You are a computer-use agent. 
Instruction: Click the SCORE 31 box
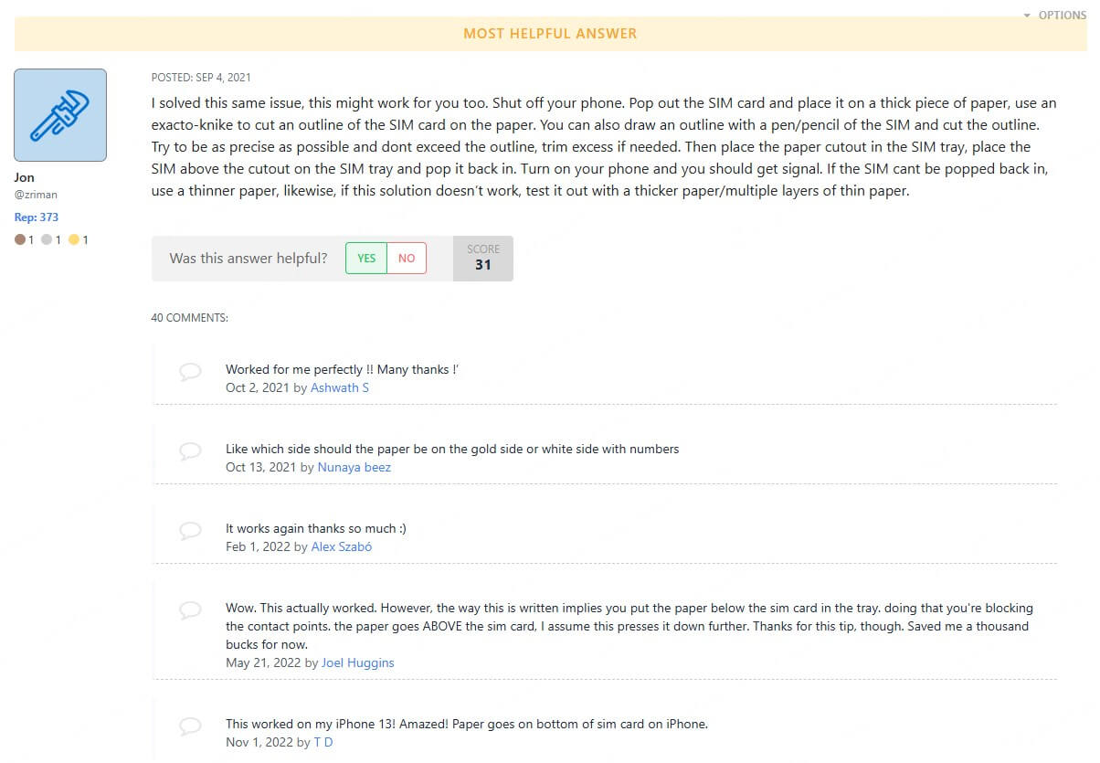point(482,258)
